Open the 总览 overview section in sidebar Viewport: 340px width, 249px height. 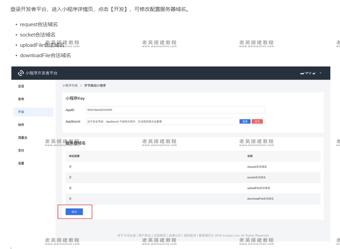(x=21, y=86)
